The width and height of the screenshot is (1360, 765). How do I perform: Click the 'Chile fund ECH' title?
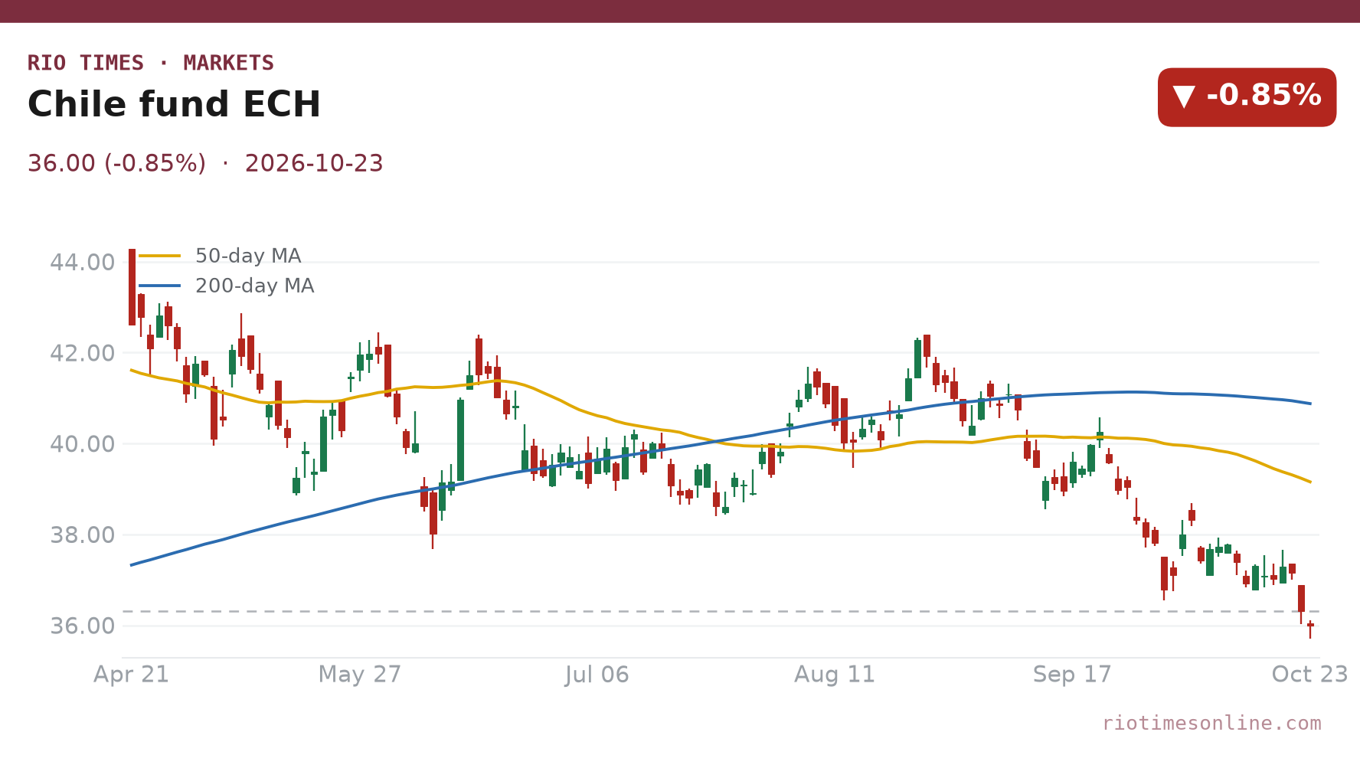[x=174, y=104]
